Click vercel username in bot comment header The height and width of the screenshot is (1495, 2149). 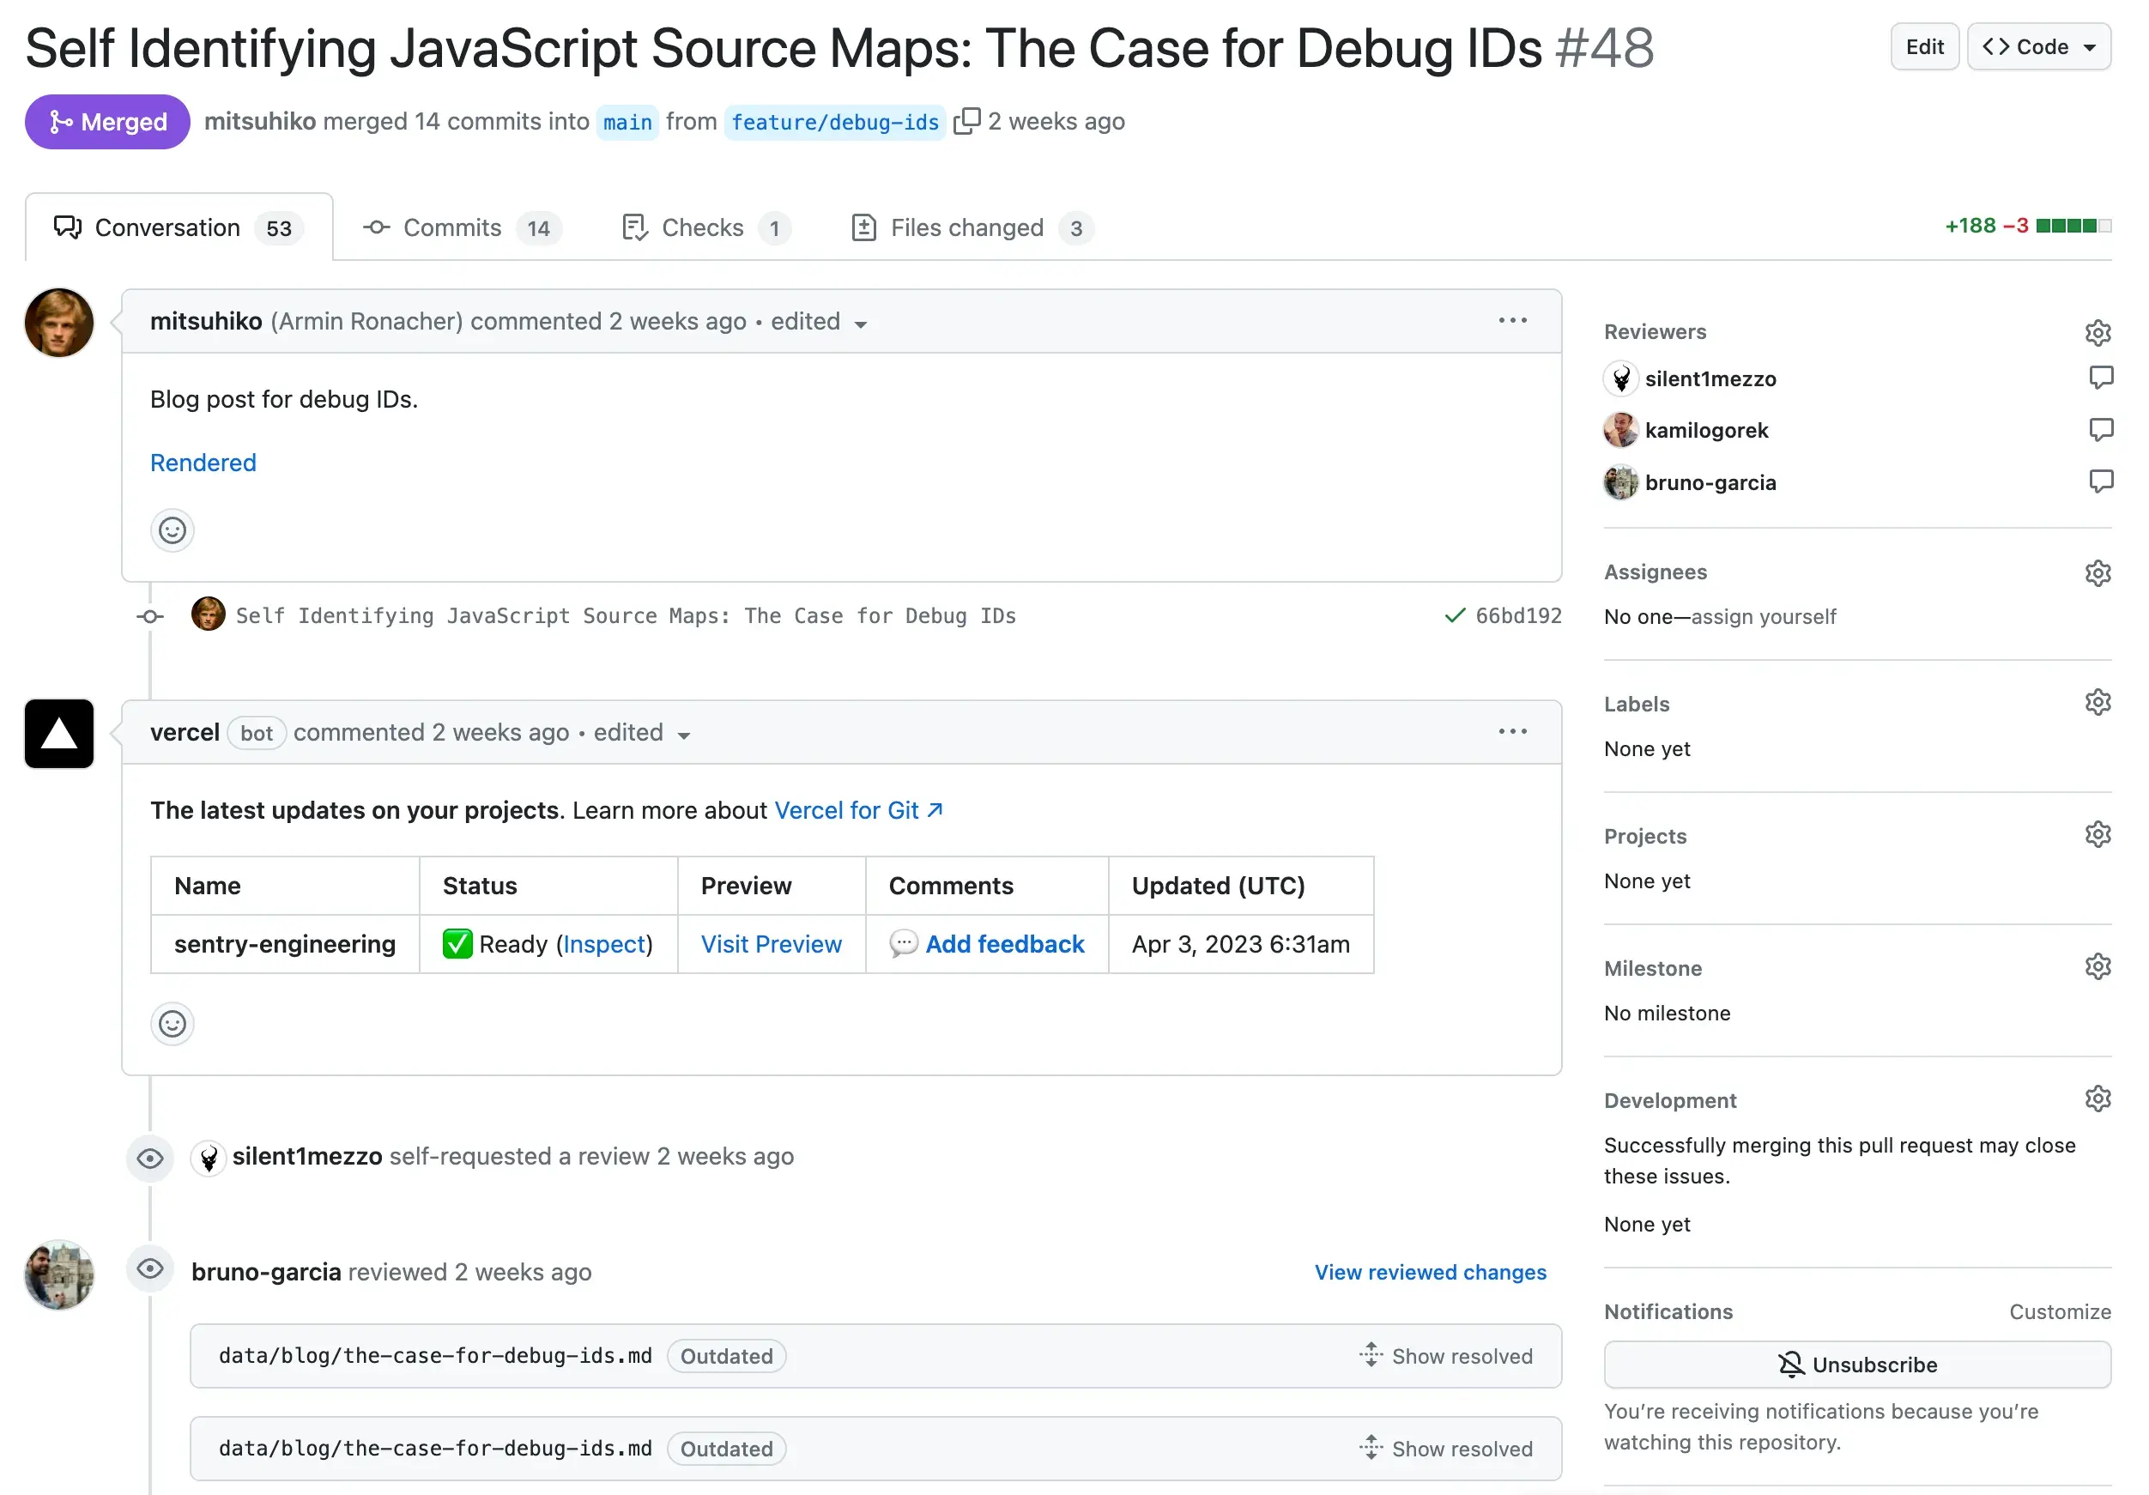[x=185, y=732]
